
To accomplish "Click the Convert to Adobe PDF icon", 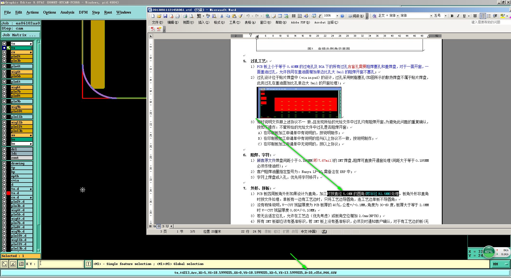I will point(153,29).
